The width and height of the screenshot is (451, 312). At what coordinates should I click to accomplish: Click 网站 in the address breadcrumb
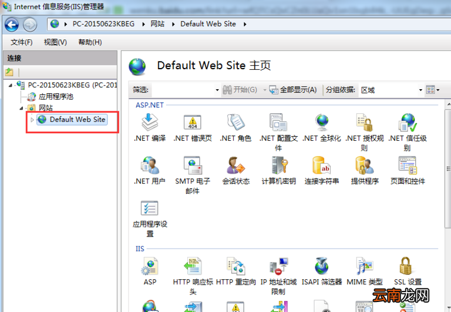(157, 24)
